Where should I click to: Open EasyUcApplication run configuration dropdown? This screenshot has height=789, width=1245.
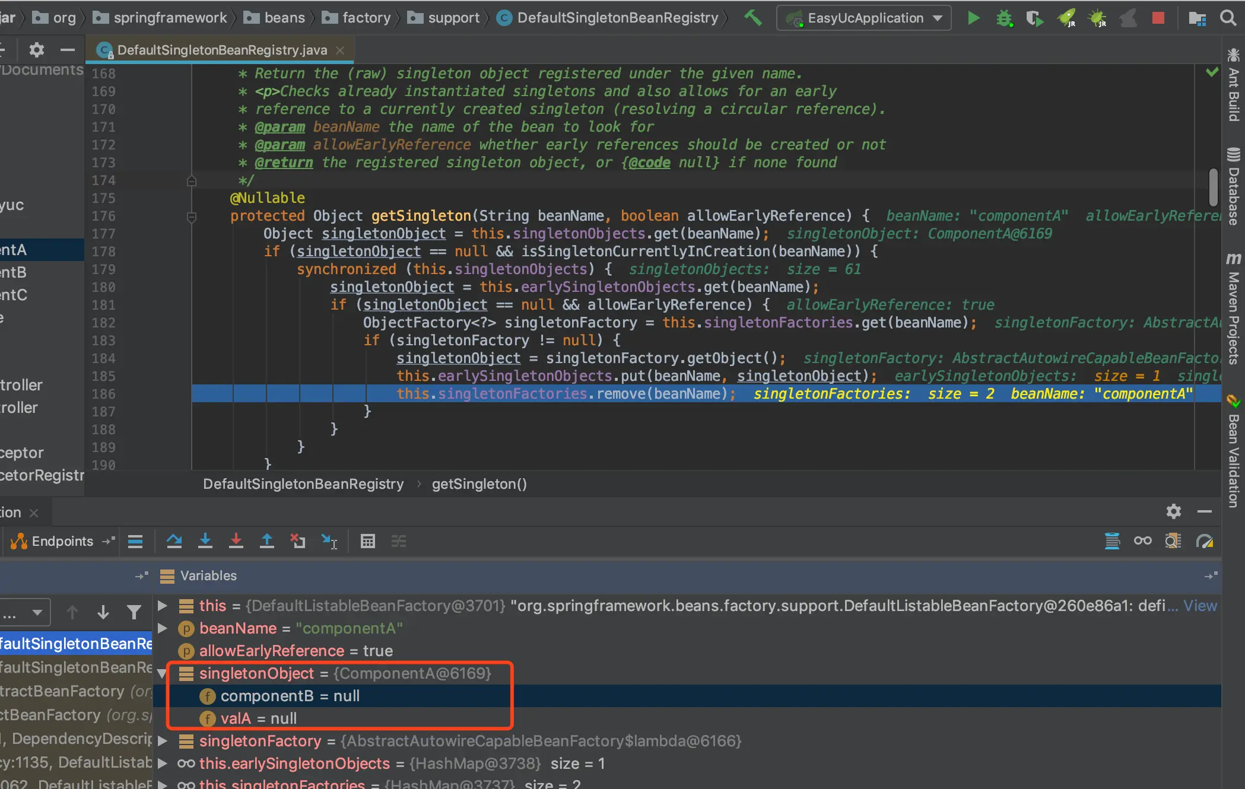pyautogui.click(x=864, y=18)
